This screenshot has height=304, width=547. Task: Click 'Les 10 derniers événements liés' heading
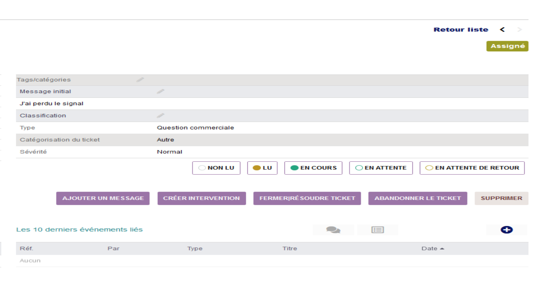coord(79,229)
